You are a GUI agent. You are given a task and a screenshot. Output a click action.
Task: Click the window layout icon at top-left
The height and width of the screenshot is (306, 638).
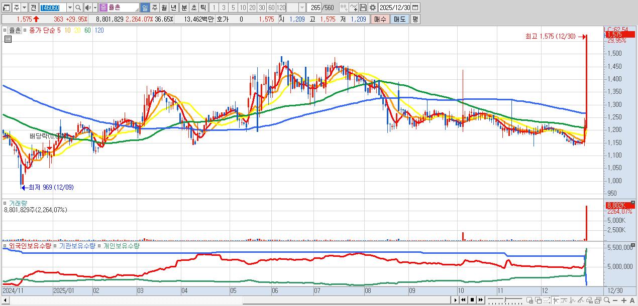click(x=6, y=8)
